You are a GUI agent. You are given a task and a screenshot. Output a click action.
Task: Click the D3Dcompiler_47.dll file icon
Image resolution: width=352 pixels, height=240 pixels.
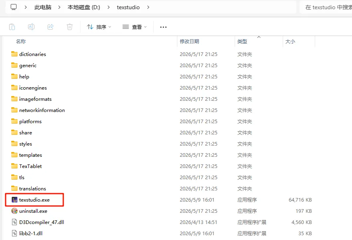coord(14,222)
